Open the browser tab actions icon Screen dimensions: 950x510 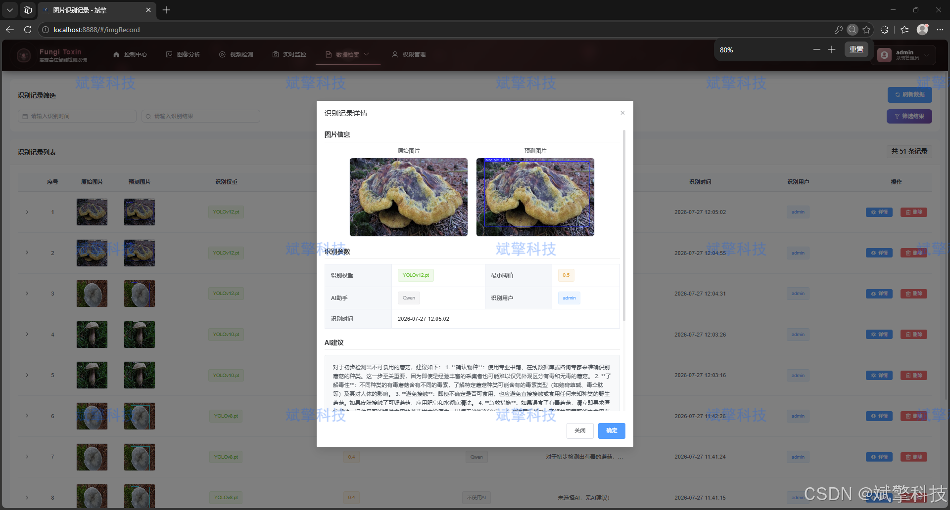28,10
